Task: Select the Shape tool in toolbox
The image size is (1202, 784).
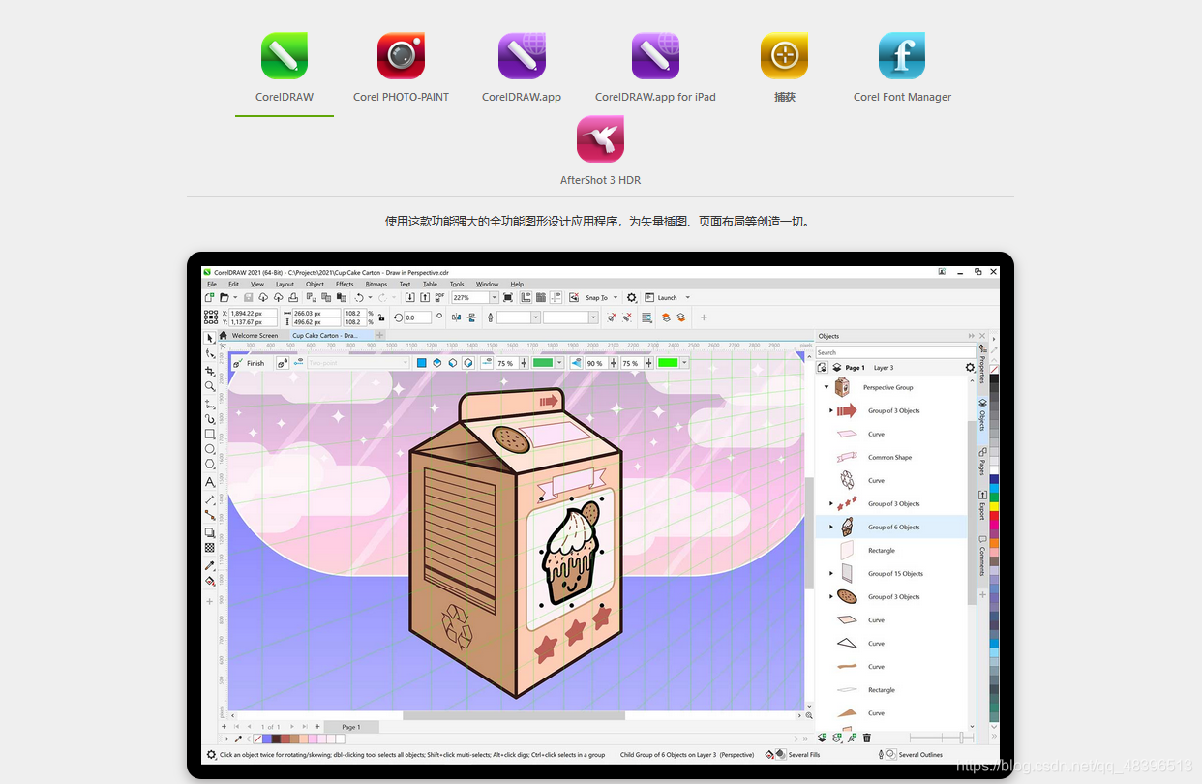Action: pyautogui.click(x=209, y=354)
